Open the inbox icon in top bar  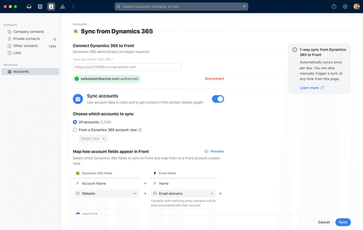(29, 7)
